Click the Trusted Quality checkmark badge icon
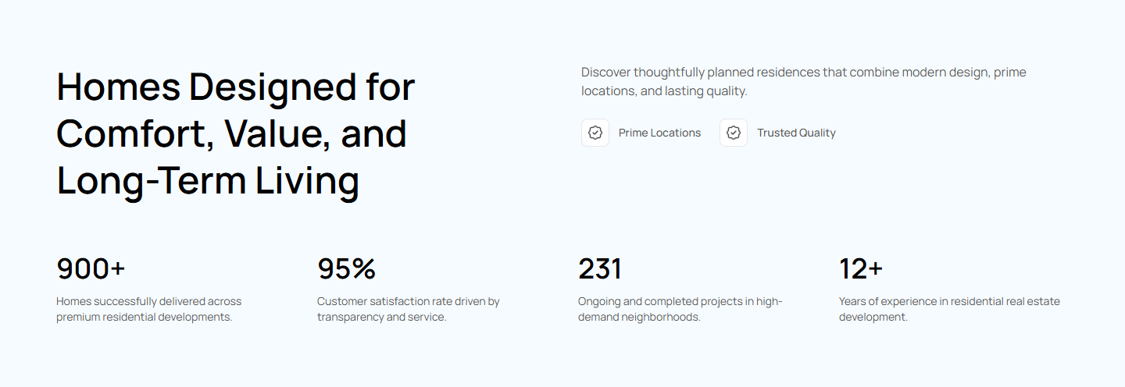The width and height of the screenshot is (1125, 387). point(734,133)
